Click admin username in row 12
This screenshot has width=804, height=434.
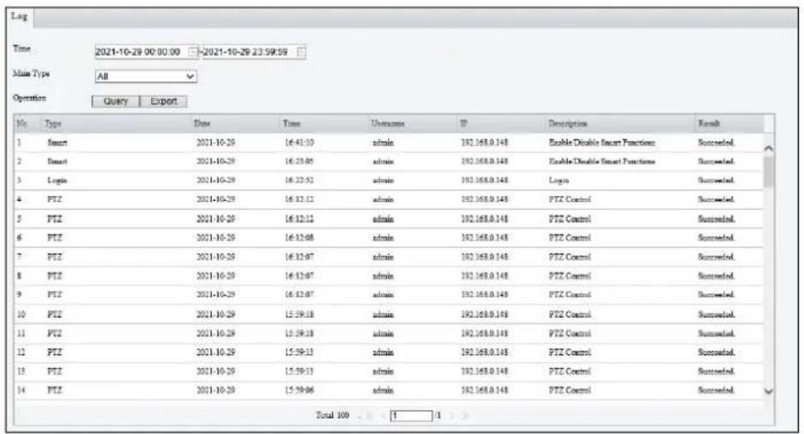383,352
